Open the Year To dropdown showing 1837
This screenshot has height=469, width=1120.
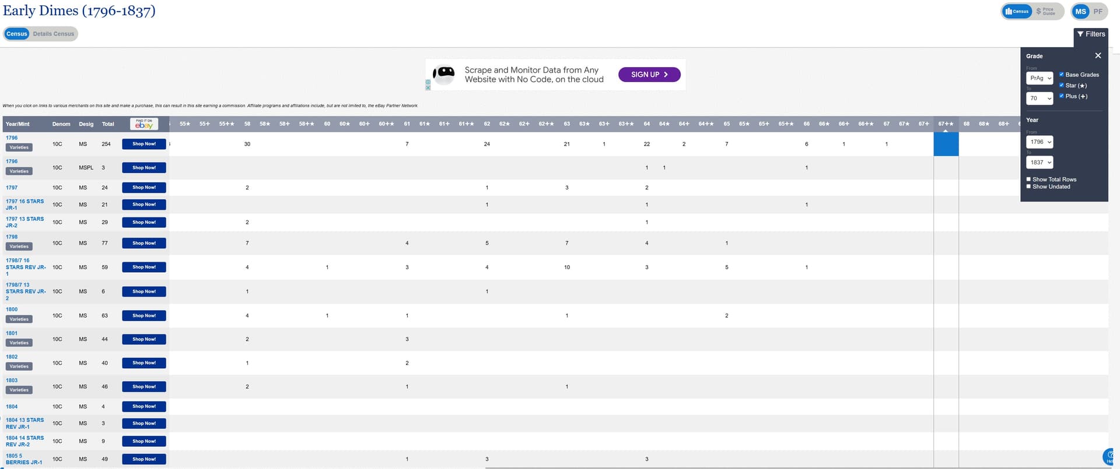(x=1039, y=163)
